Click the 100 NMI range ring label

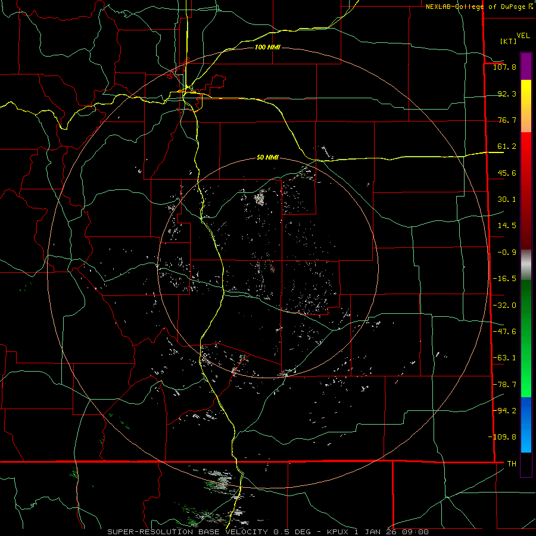pos(267,47)
